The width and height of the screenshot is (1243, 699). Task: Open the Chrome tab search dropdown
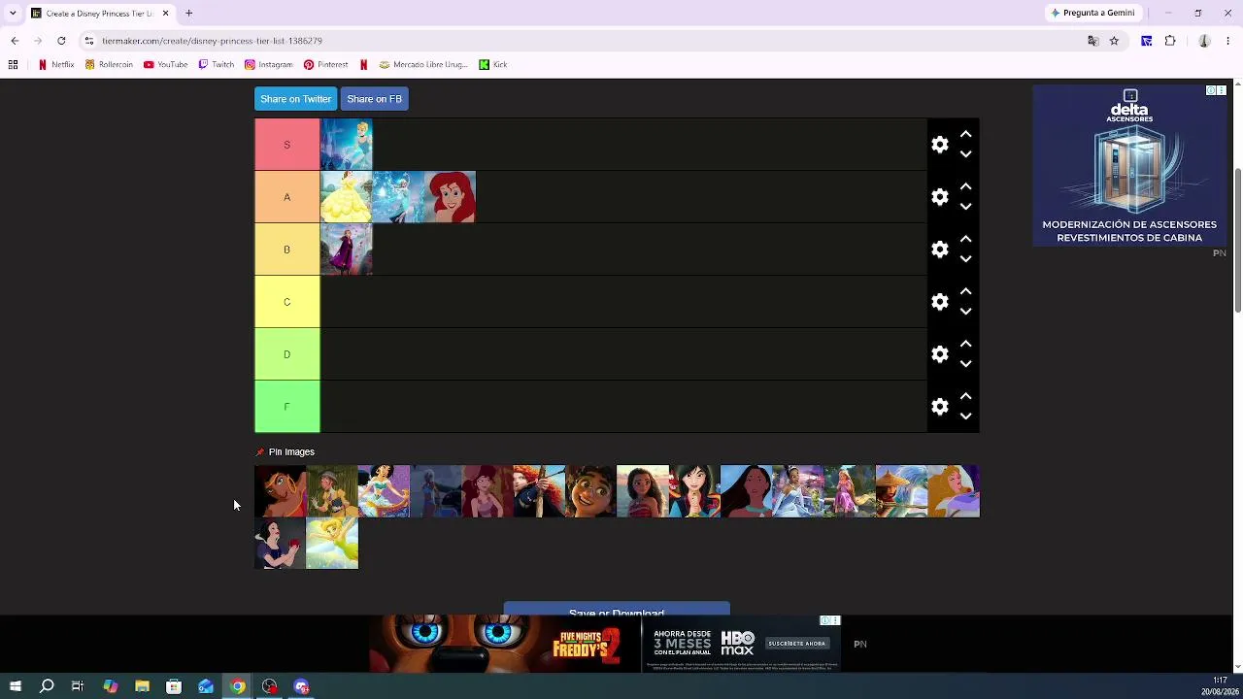(13, 13)
